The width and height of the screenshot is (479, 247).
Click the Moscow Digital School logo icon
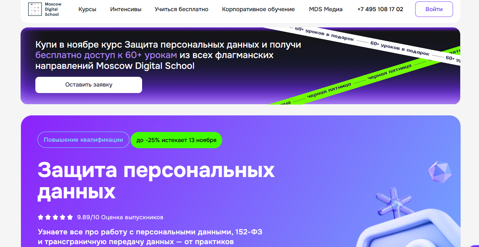[x=35, y=9]
